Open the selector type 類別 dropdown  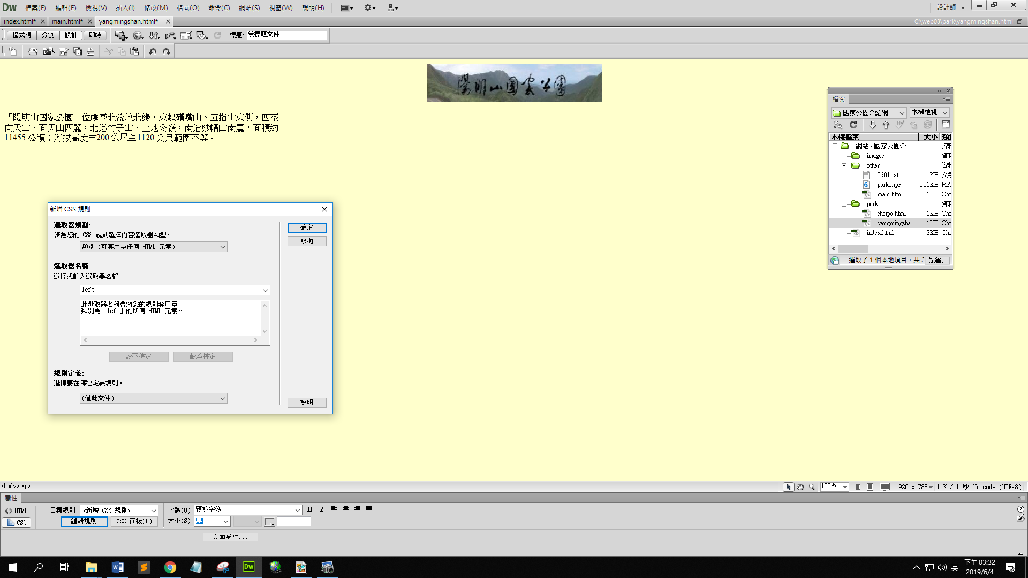(153, 247)
